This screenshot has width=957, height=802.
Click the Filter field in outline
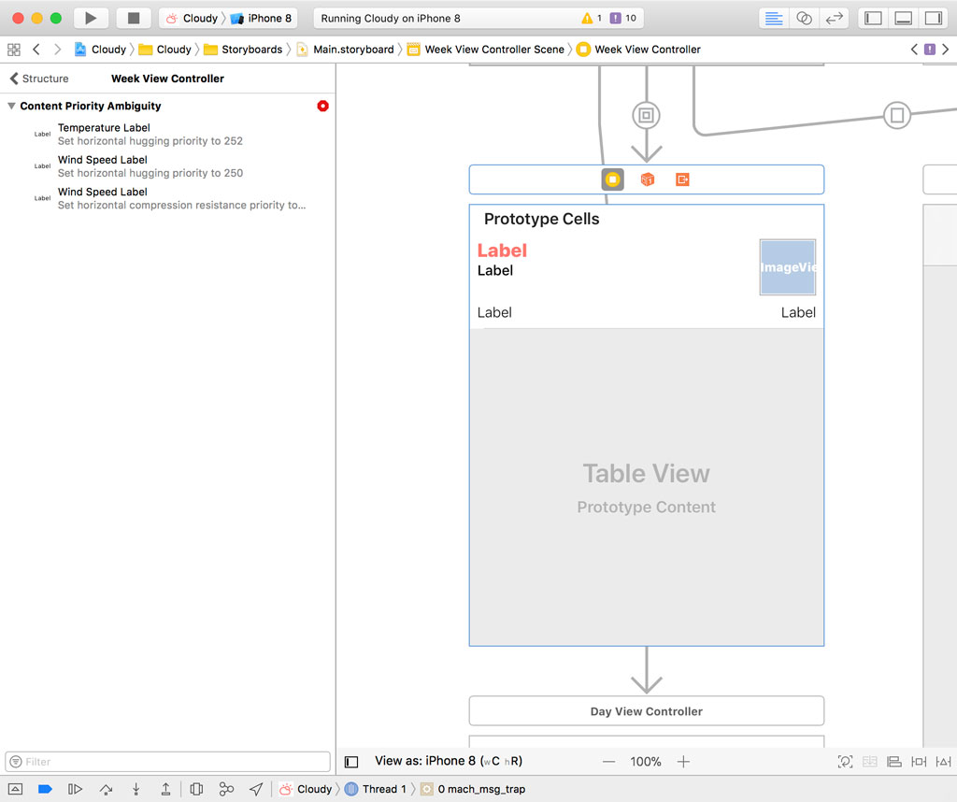168,762
